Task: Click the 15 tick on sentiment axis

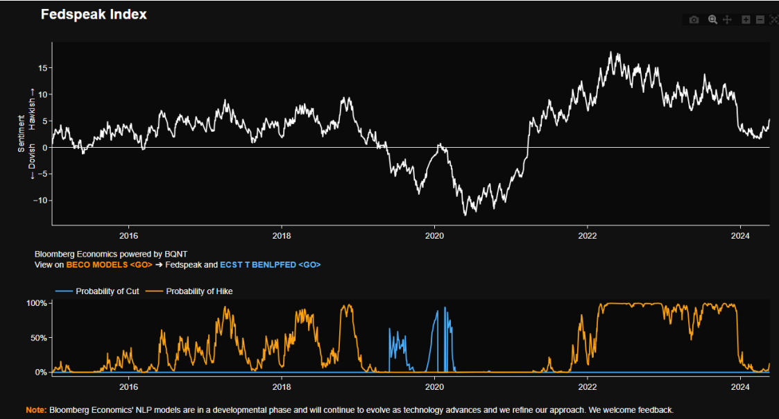Action: [x=41, y=68]
